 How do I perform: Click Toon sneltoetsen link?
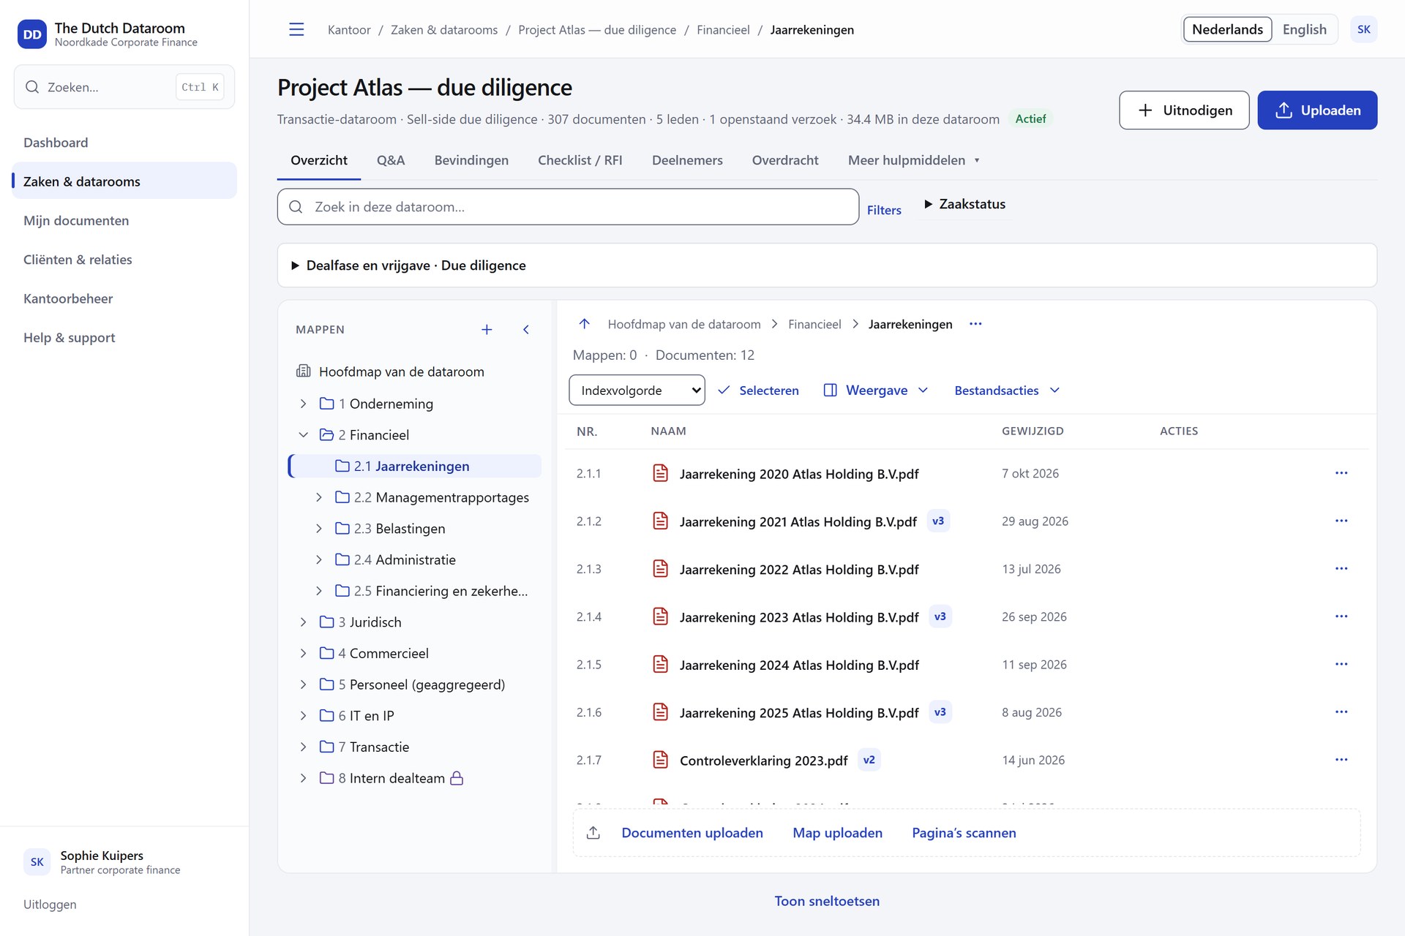coord(827,901)
